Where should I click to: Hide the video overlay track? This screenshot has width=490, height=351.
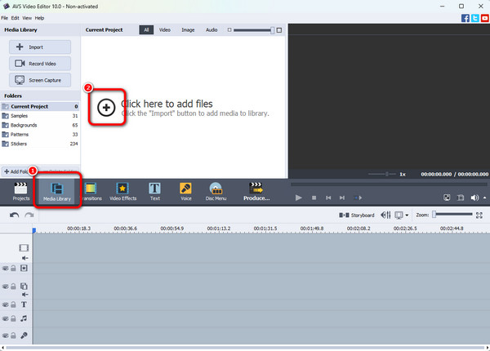pos(6,287)
